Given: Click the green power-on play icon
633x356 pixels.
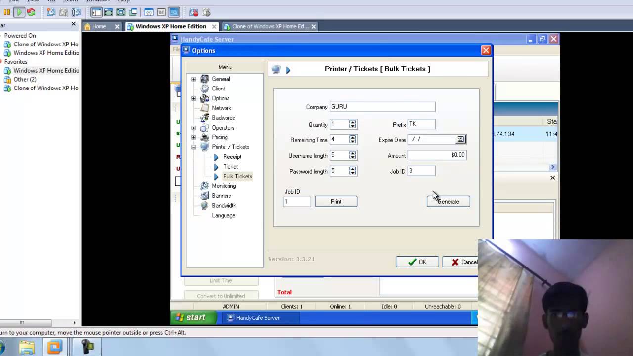Looking at the screenshot, I should 19,12.
